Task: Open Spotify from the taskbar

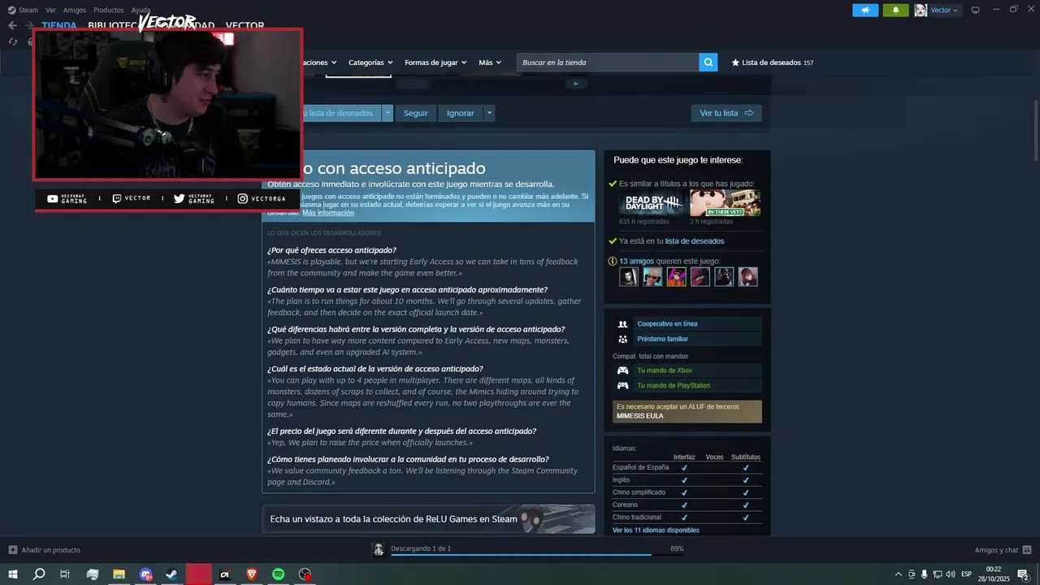Action: [x=278, y=574]
